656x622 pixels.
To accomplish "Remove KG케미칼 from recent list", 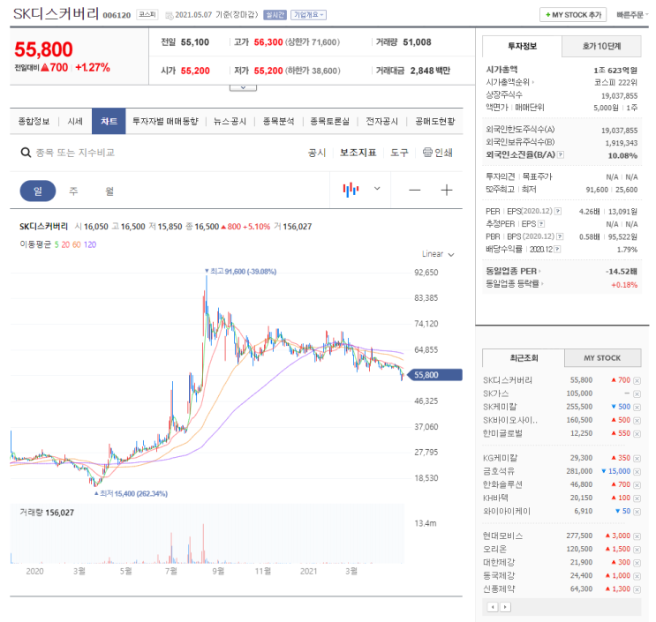I will 637,459.
